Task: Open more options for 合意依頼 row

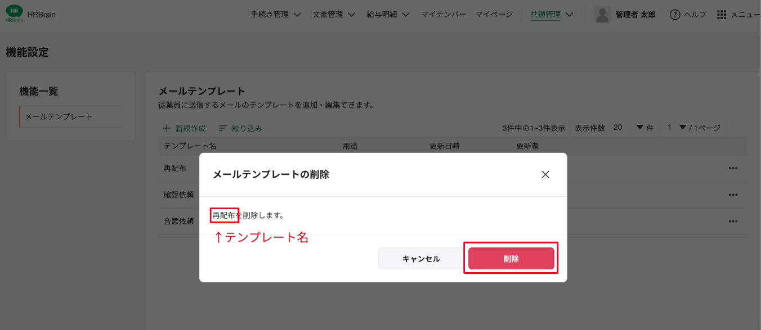Action: 733,221
